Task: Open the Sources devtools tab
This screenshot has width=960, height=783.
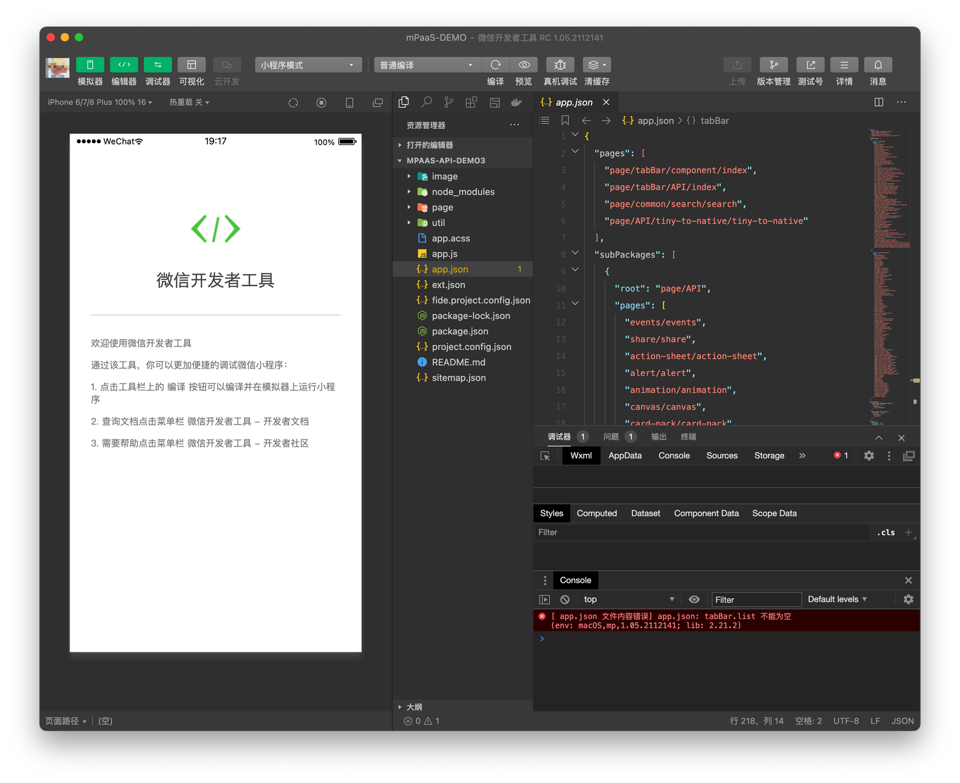Action: click(722, 456)
